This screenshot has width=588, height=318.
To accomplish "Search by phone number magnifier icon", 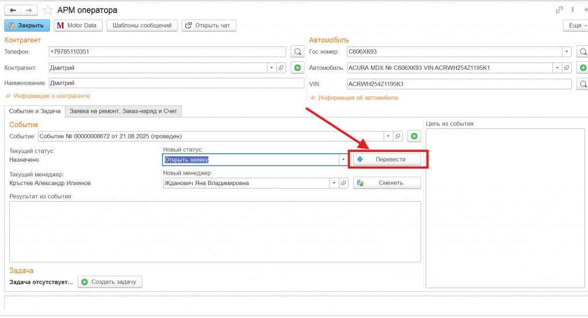I will [297, 52].
